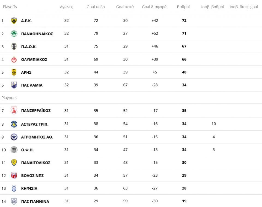Viewport: 262px width, 207px height.
Task: Click the Αγώνες column header
Action: 67,7
